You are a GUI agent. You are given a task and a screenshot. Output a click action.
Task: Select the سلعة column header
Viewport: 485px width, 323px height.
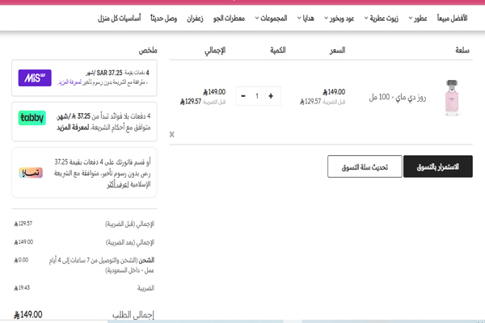coord(462,50)
